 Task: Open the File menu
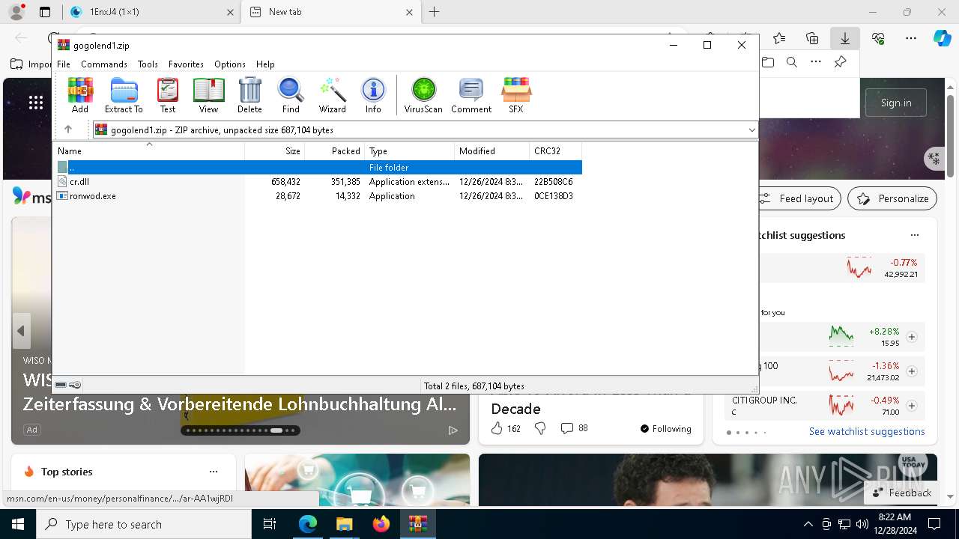click(x=64, y=64)
